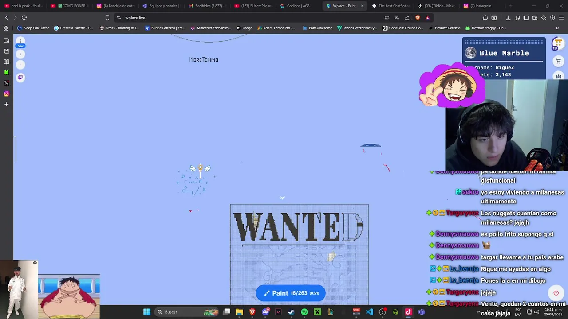Image resolution: width=568 pixels, height=319 pixels.
Task: Open Visual Studio Code from taskbar
Action: [x=369, y=312]
